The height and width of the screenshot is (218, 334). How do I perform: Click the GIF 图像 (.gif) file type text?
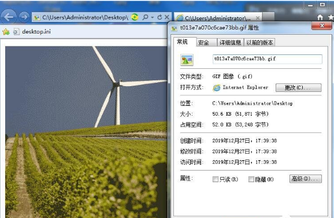pyautogui.click(x=232, y=76)
